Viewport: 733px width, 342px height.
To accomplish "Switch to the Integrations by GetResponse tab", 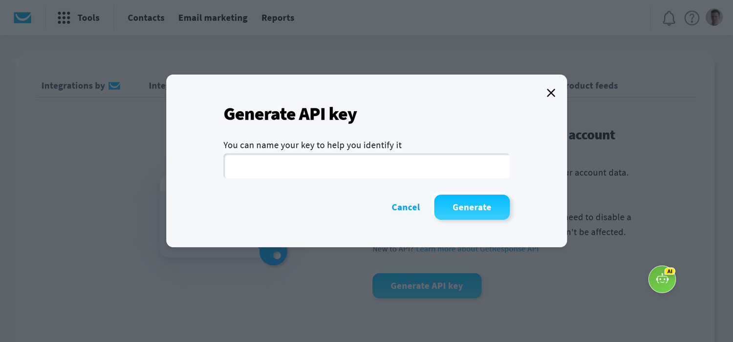I will pyautogui.click(x=81, y=86).
